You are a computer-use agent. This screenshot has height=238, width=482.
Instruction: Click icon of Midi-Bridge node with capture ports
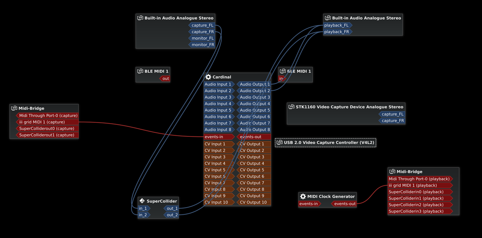click(14, 108)
